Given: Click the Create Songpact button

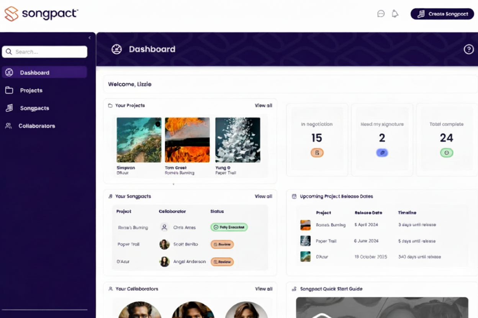Looking at the screenshot, I should [442, 13].
